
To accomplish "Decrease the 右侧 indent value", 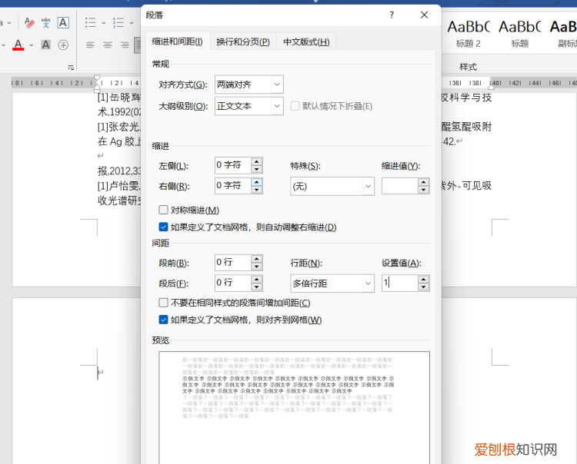I will pos(257,190).
